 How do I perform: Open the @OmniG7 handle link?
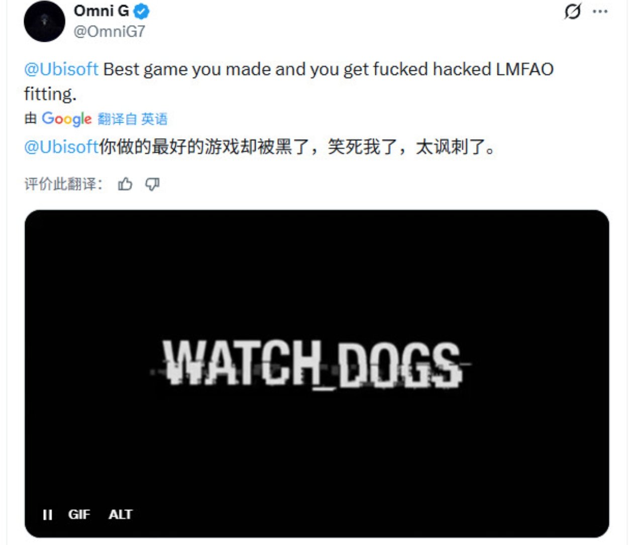[x=109, y=31]
